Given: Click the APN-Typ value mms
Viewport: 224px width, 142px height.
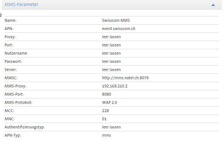Looking at the screenshot, I should [x=106, y=135].
